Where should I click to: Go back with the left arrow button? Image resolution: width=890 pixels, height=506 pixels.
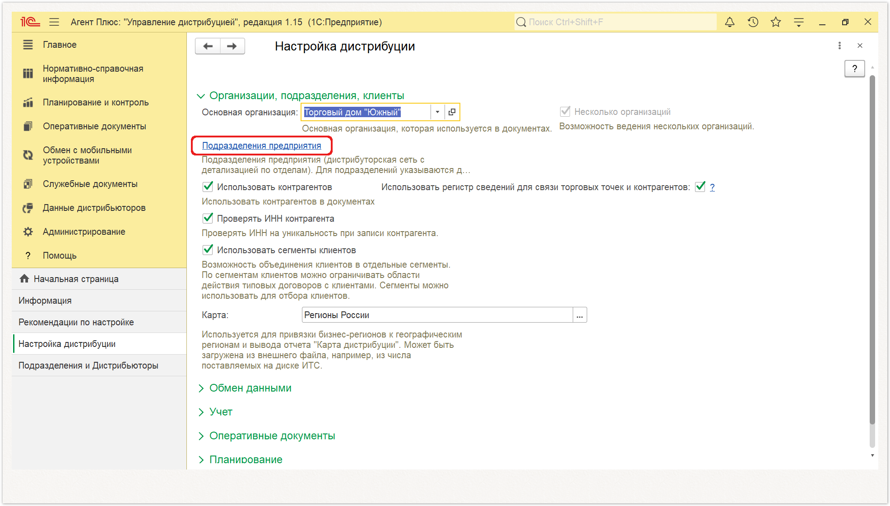coord(208,46)
